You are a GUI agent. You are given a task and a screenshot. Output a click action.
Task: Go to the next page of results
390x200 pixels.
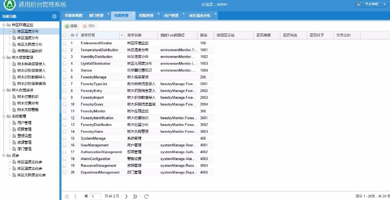[126, 197]
